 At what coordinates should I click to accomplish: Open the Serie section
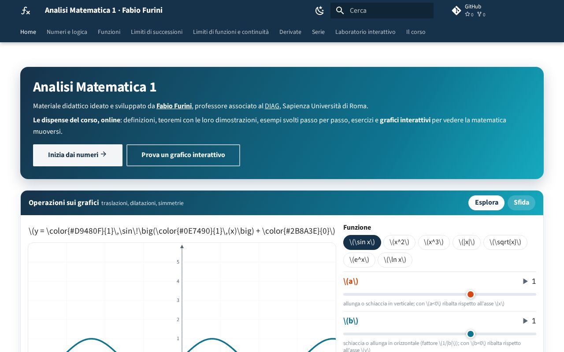tap(318, 32)
